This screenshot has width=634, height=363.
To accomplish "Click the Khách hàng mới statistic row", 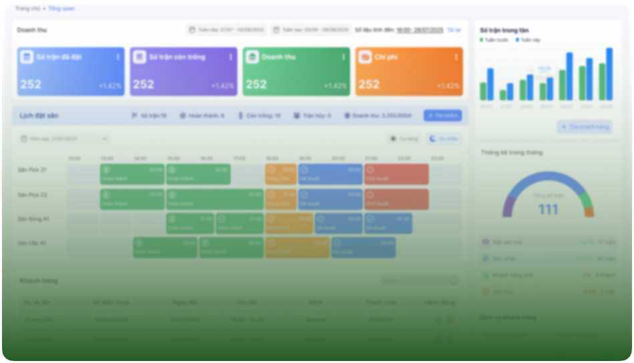I will pos(548,276).
